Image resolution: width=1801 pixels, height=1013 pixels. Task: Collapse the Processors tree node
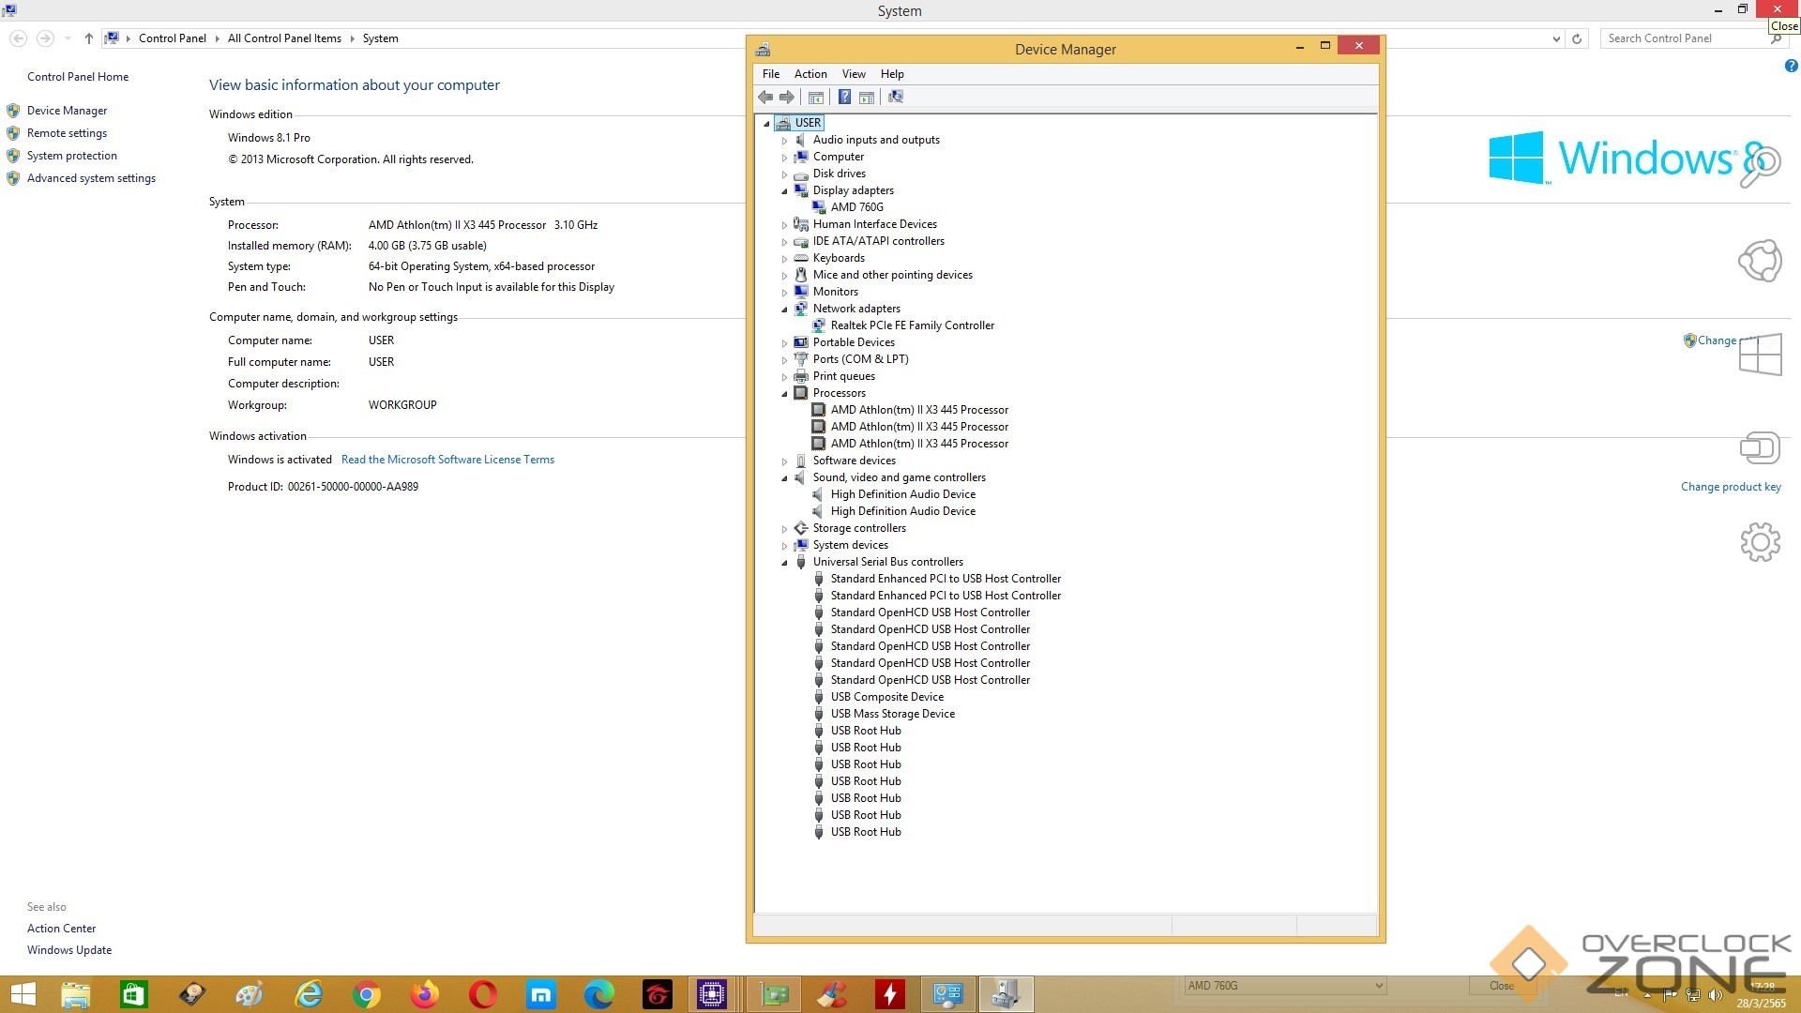[x=785, y=394]
